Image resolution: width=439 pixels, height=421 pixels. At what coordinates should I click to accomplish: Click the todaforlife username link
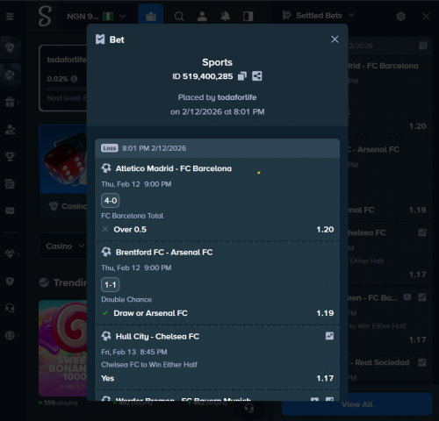[237, 97]
